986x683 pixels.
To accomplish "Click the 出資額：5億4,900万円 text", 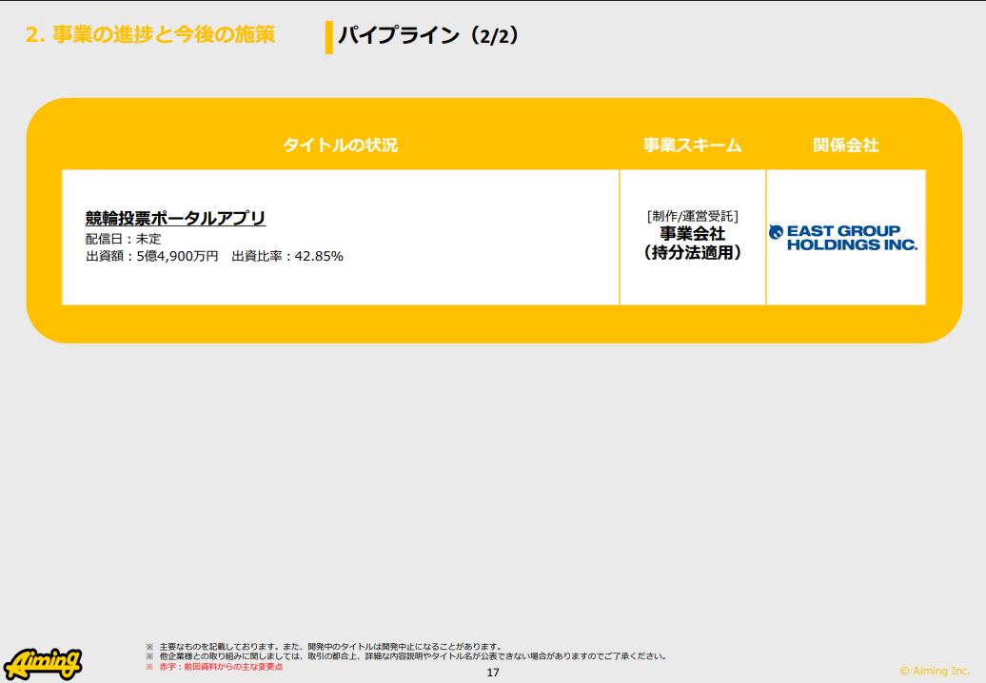I will point(152,256).
